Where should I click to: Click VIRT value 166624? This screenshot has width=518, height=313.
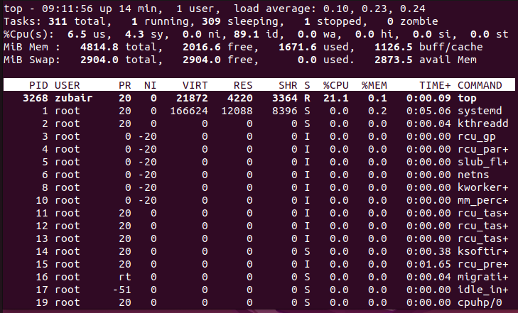coord(189,111)
